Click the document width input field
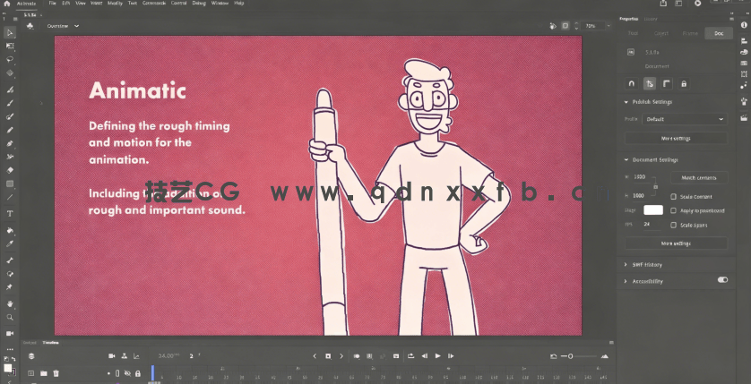This screenshot has width=751, height=384. pos(641,177)
